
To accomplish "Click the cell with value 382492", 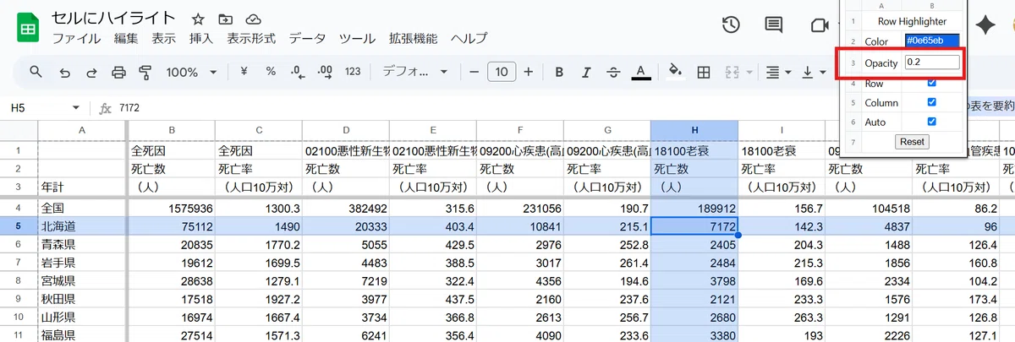I will 347,207.
